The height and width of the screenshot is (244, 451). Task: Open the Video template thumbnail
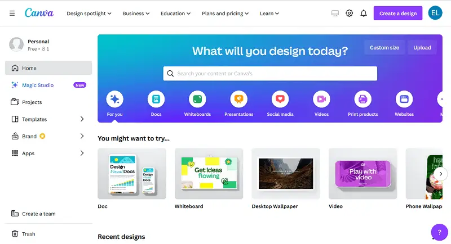pos(362,174)
